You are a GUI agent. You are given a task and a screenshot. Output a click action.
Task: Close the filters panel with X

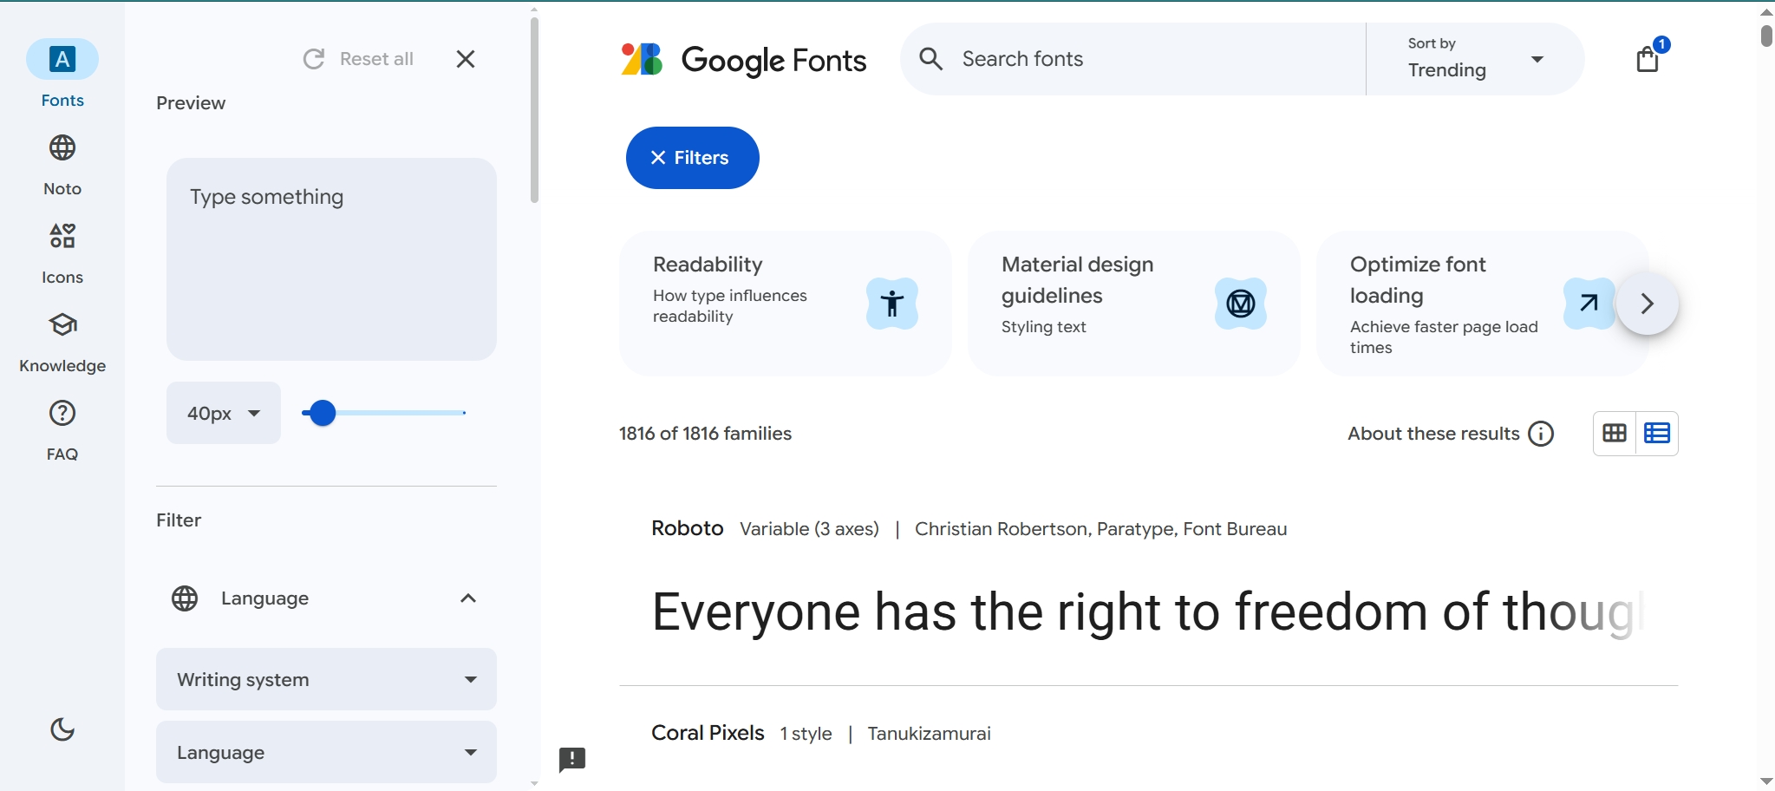(466, 59)
